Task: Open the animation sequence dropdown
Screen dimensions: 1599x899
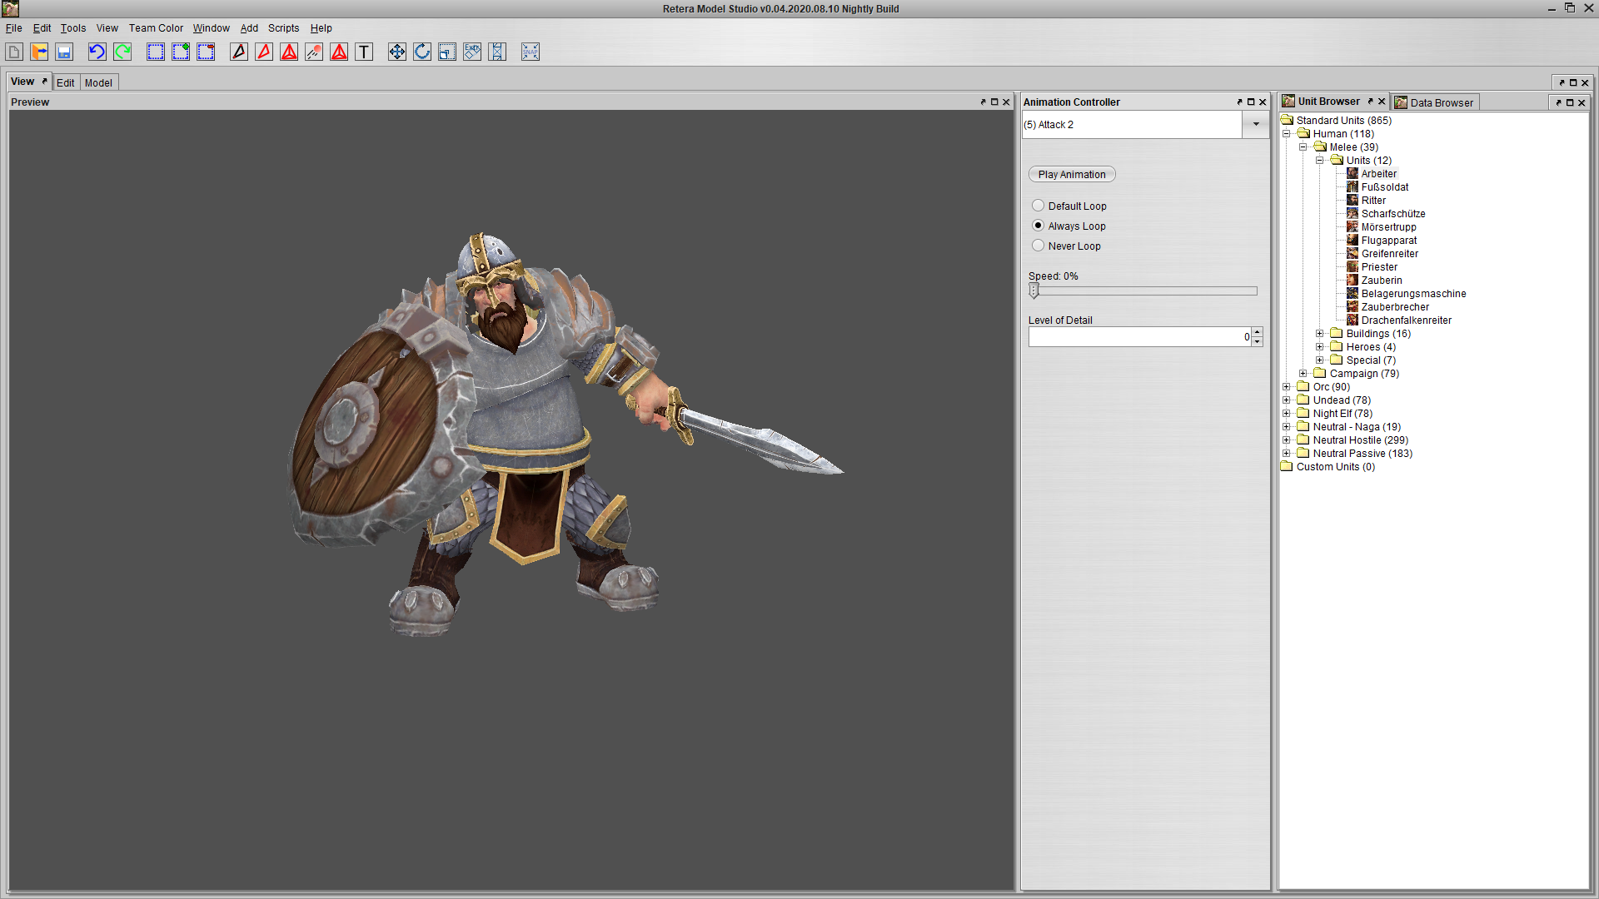Action: pos(1256,125)
